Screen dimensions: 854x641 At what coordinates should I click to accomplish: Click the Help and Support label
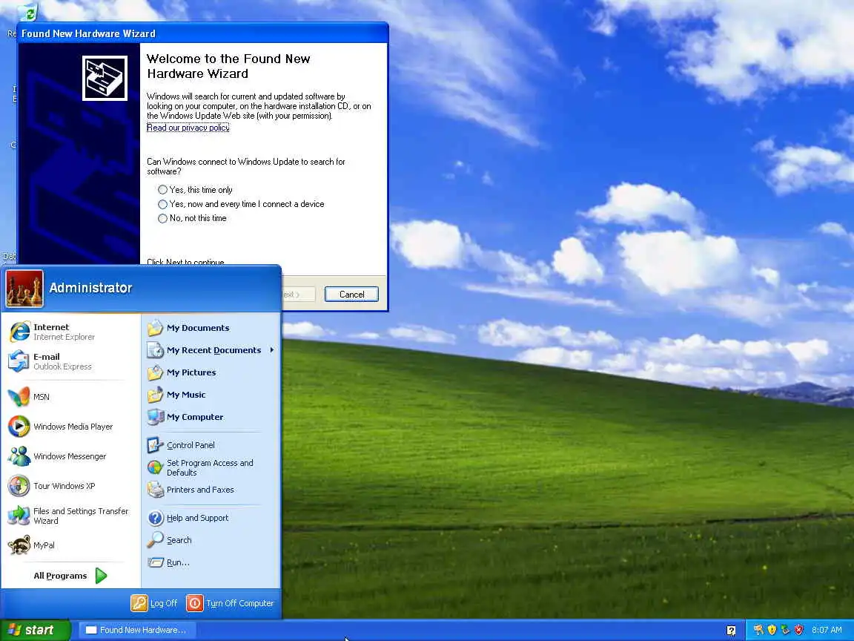tap(198, 518)
